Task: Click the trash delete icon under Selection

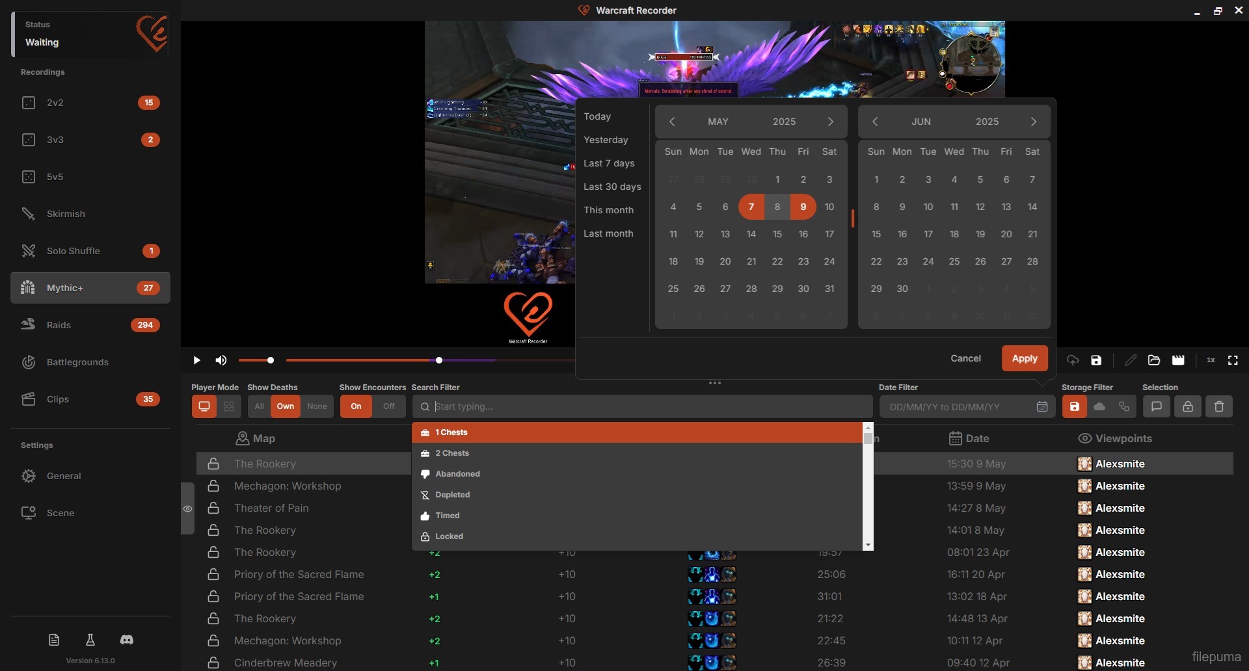Action: tap(1219, 406)
